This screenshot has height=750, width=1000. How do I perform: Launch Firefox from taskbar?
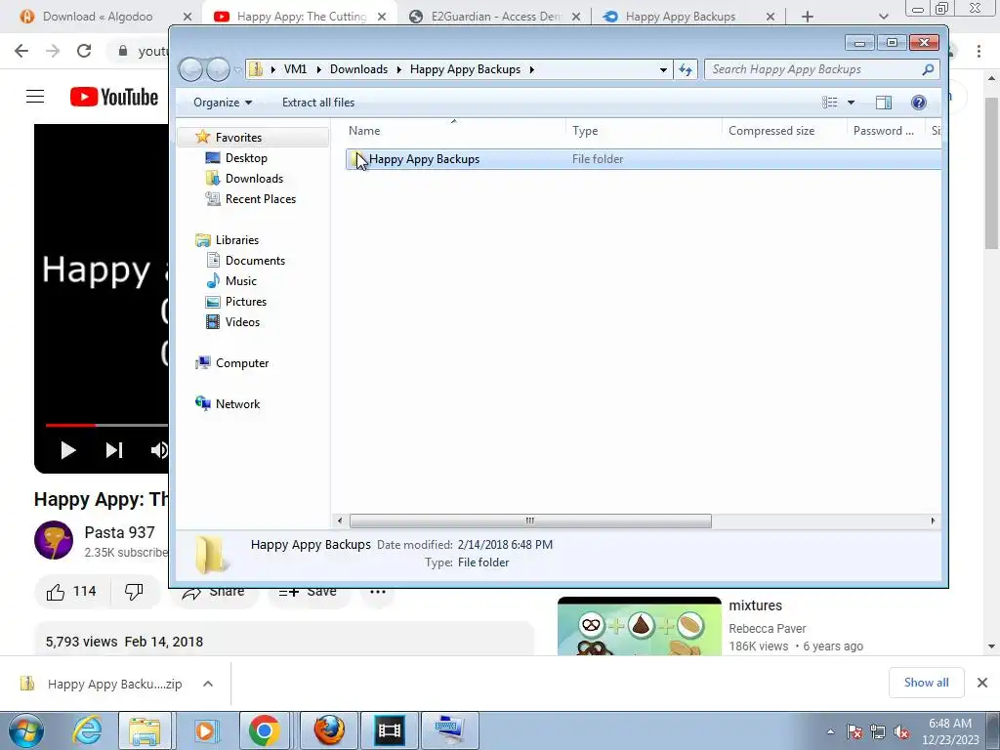330,730
